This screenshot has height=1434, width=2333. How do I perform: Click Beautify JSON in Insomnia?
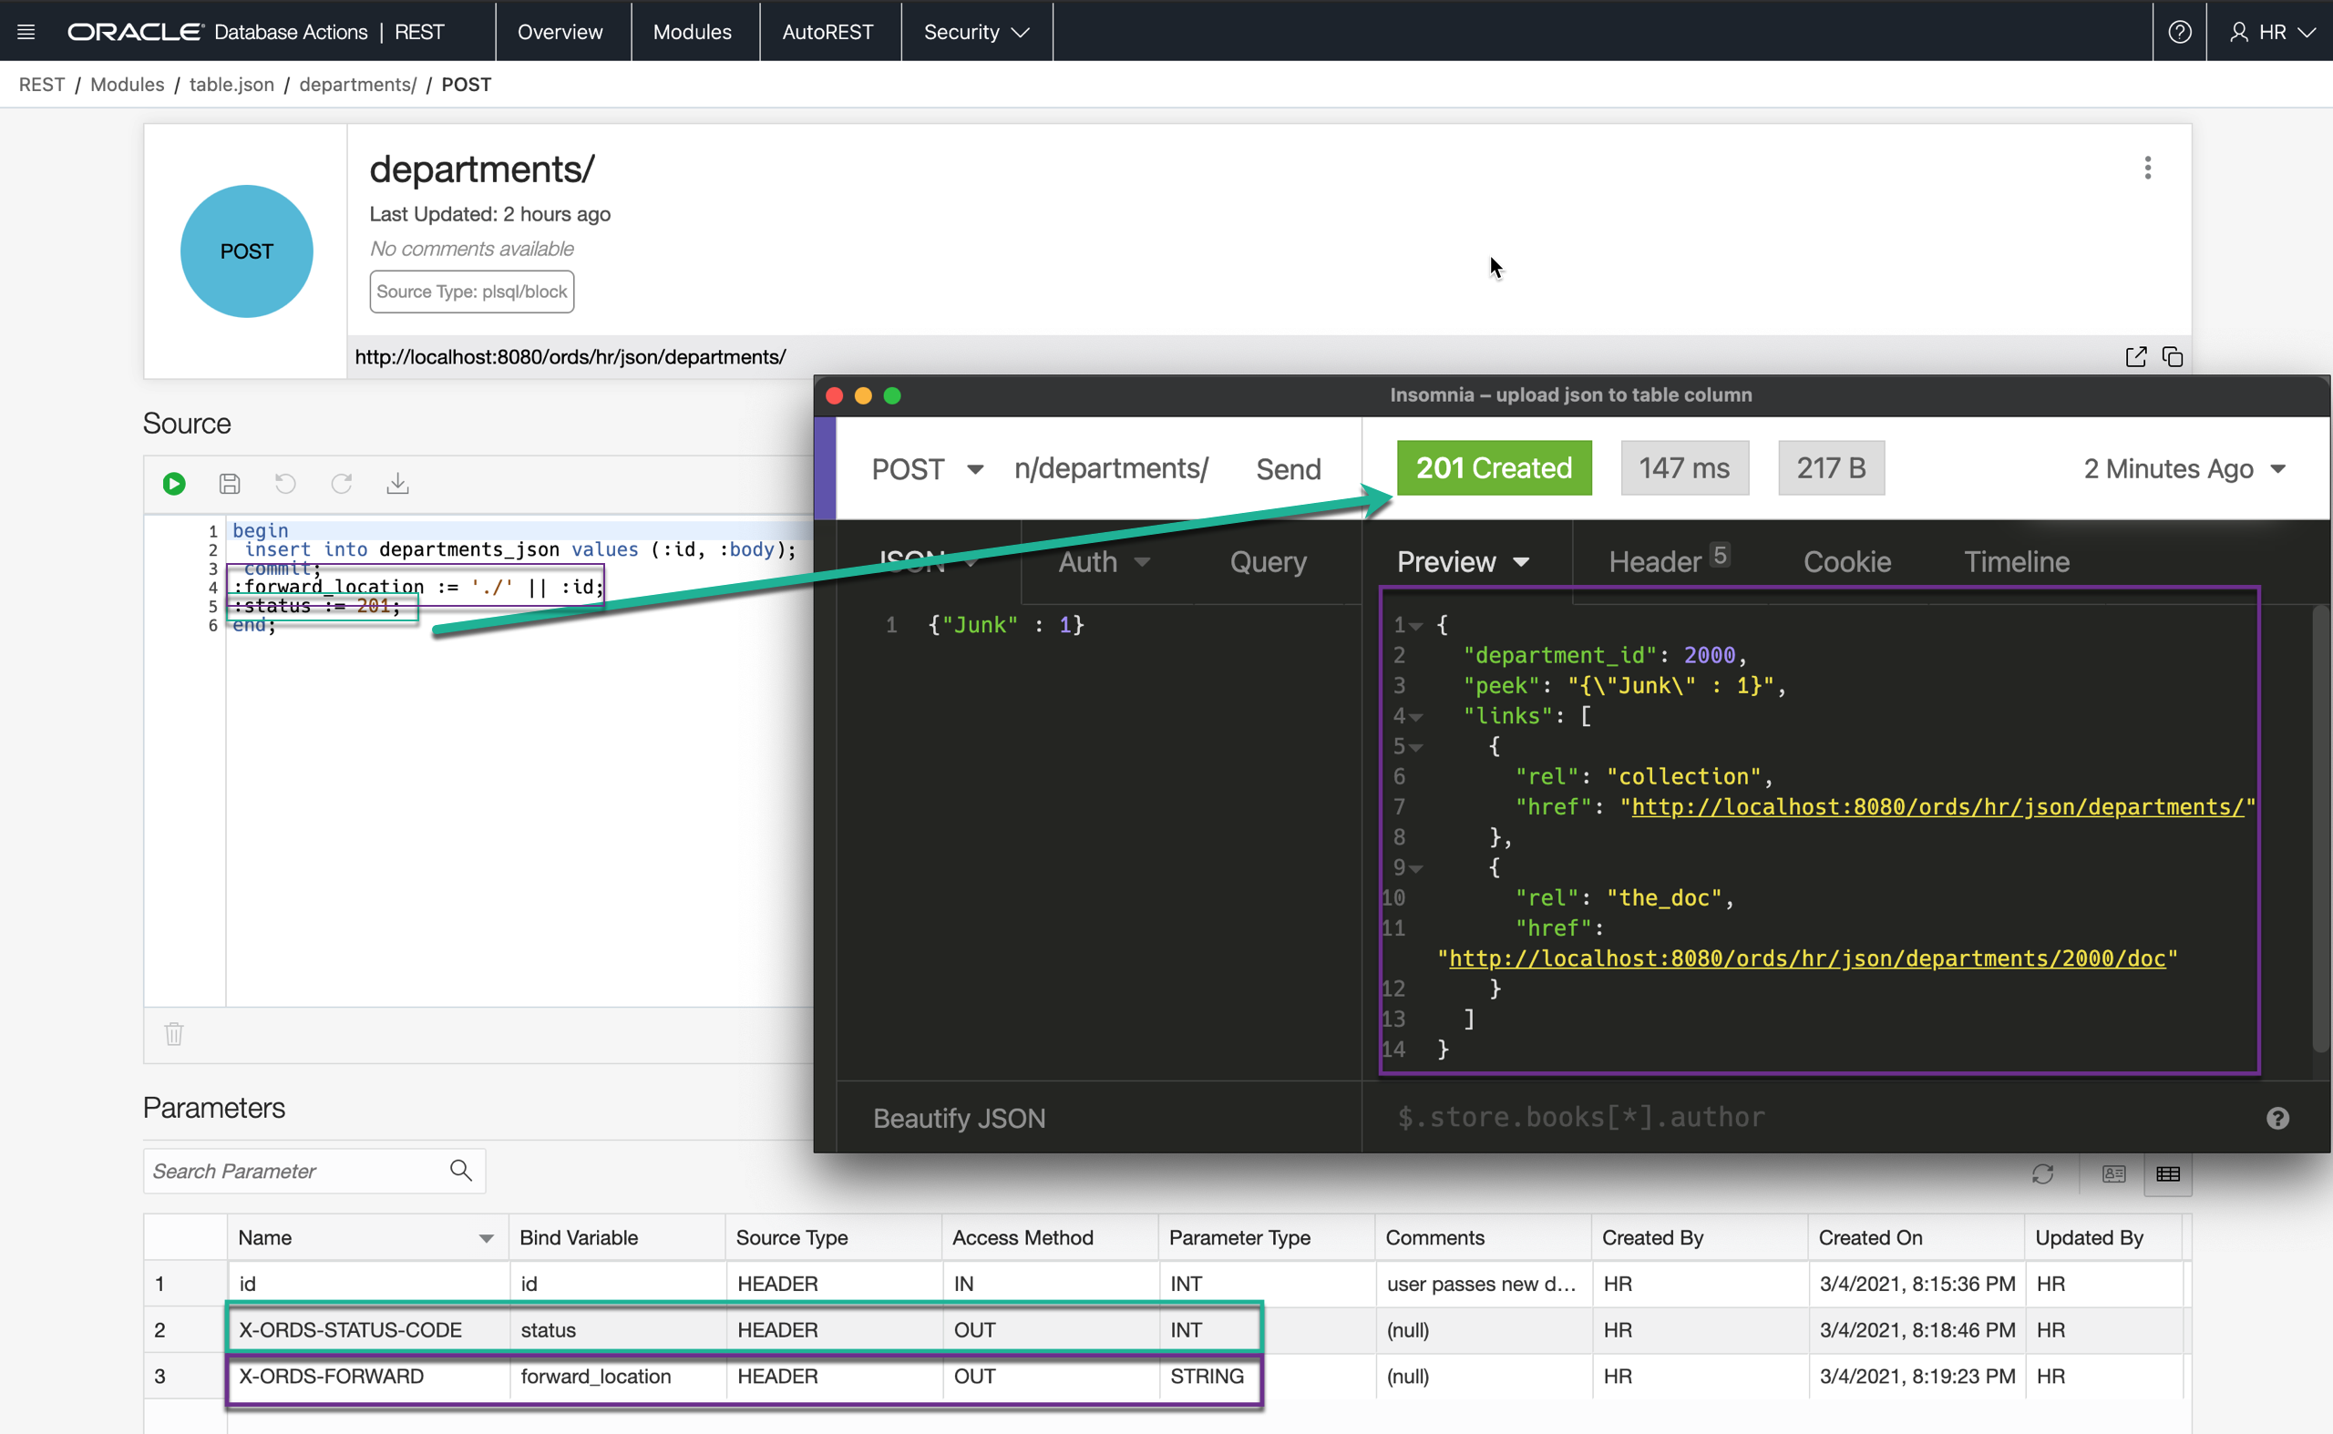click(x=960, y=1118)
